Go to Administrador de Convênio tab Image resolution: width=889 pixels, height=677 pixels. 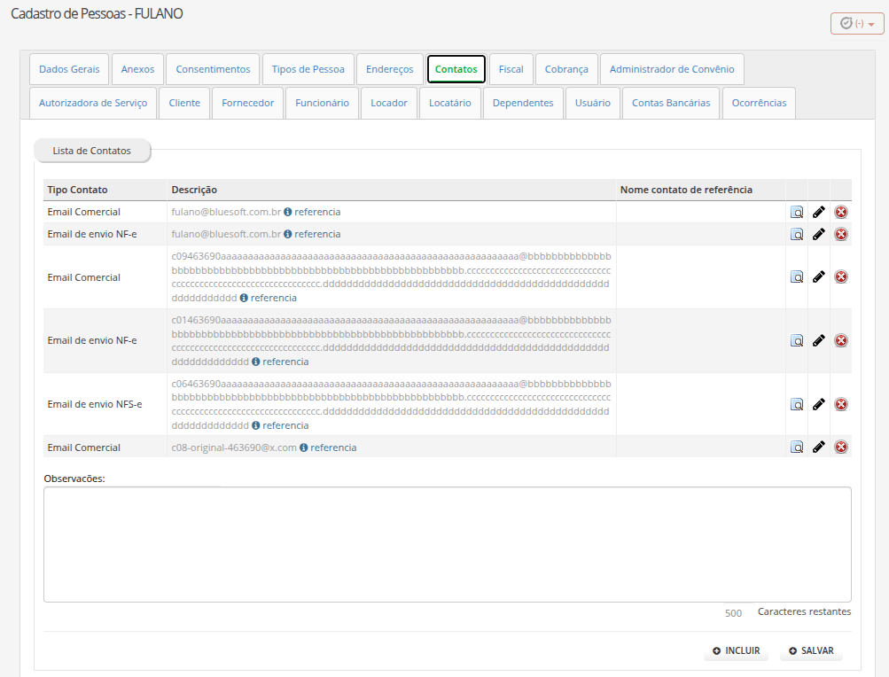coord(672,69)
